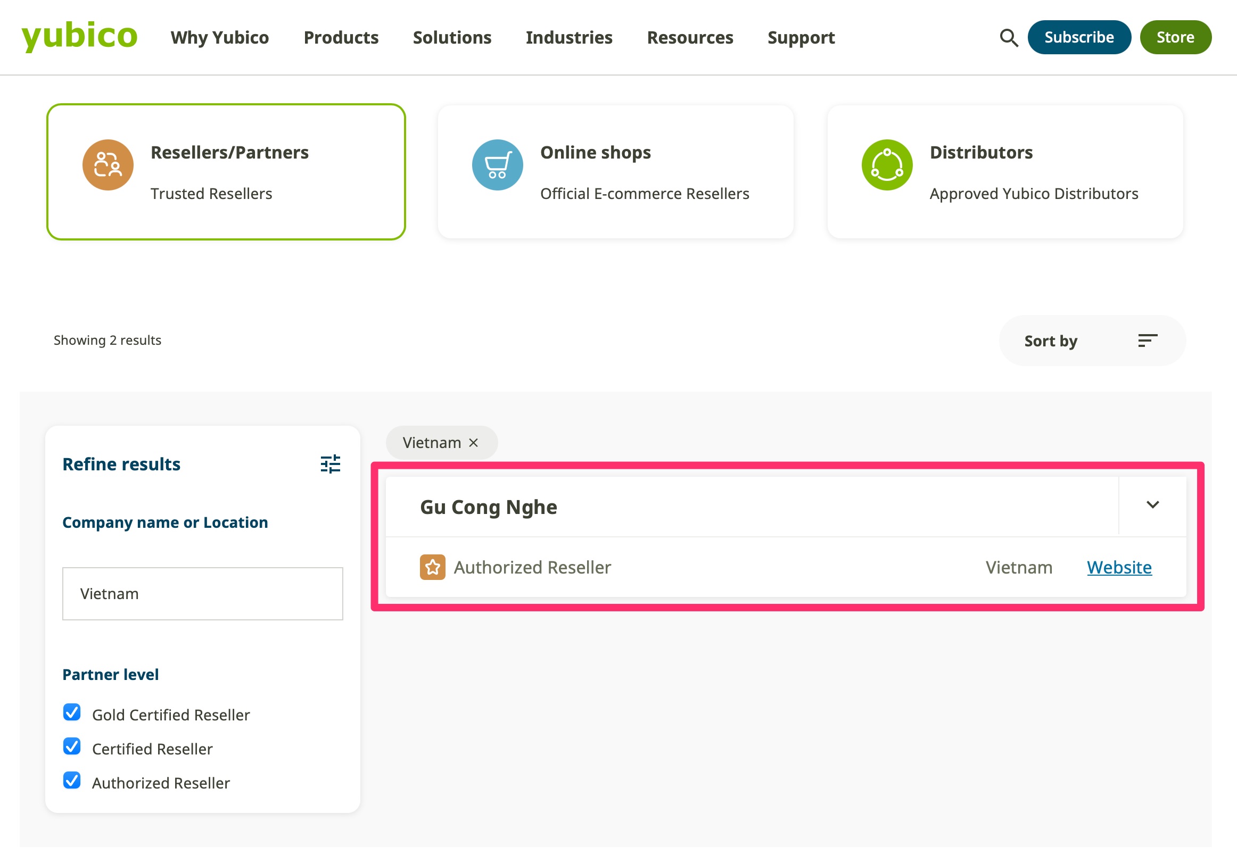Screen dimensions: 1237x863
Task: Open Industries menu
Action: tap(569, 38)
